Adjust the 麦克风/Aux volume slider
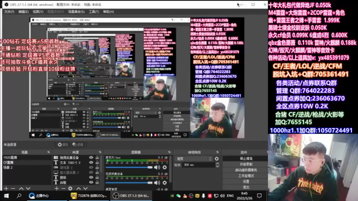The image size is (358, 201). 129,167
